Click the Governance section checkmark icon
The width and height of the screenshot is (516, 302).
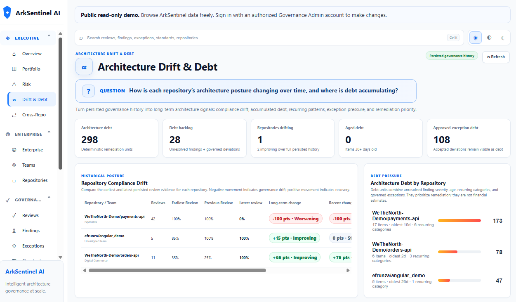(x=8, y=200)
